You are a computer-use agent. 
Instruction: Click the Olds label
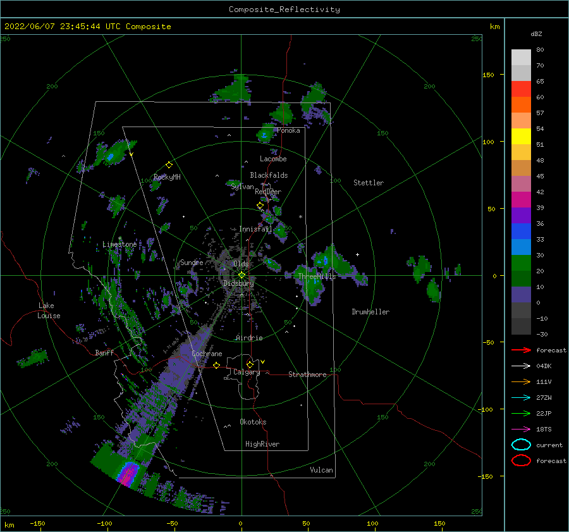(x=241, y=264)
